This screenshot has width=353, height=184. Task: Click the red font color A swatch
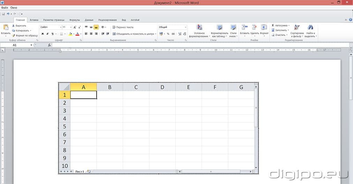tap(77, 34)
